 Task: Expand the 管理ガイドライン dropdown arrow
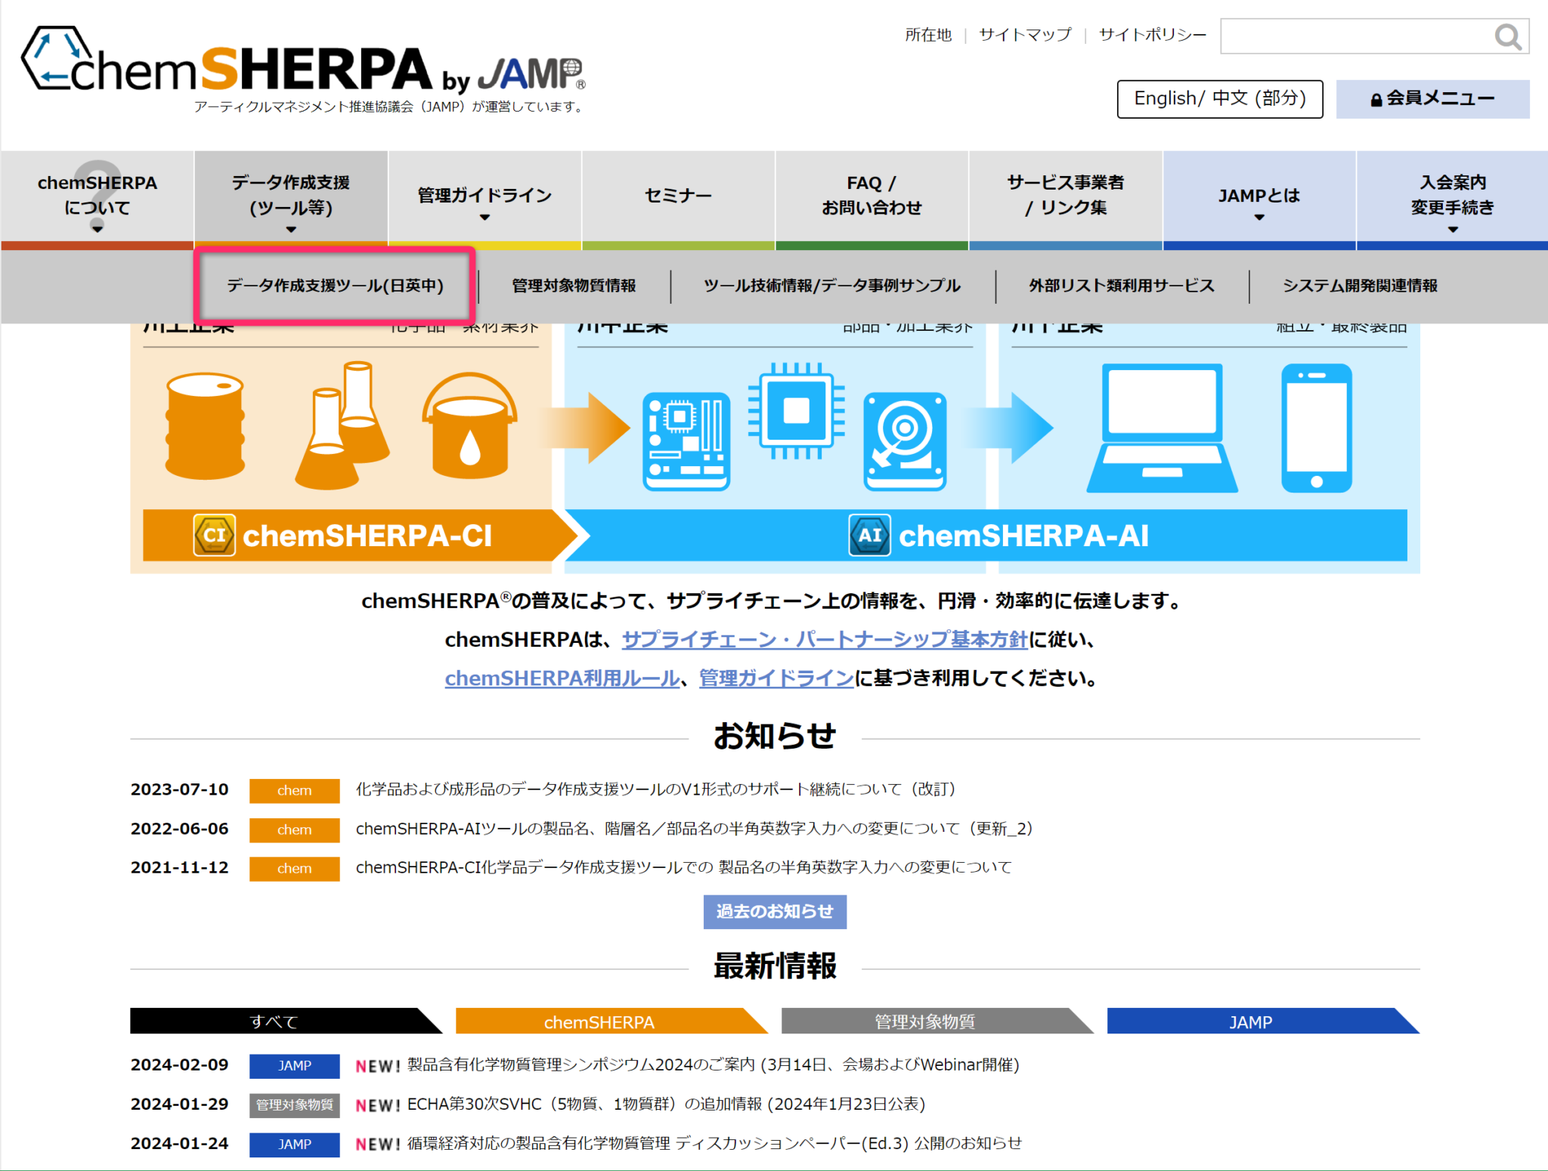(x=484, y=218)
